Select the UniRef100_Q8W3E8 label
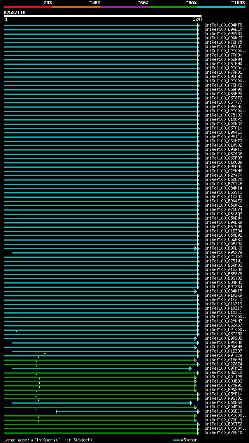This screenshot has width=249, height=443. tap(223, 373)
